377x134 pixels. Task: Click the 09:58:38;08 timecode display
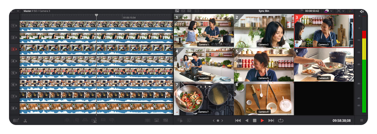coord(341,121)
